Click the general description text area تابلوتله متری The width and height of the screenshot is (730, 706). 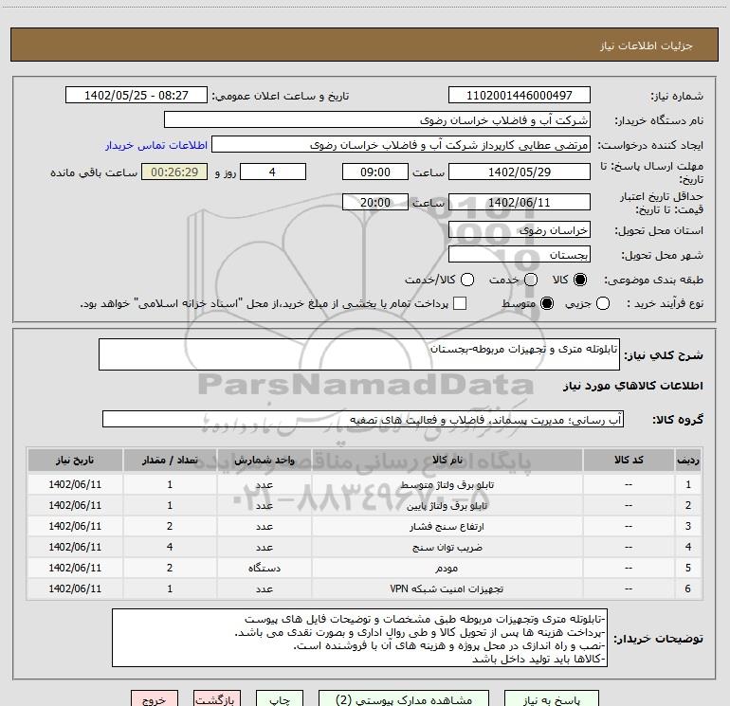[359, 354]
